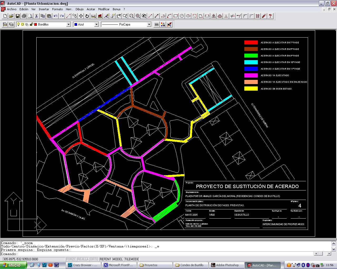The image size is (337, 269).
Task: Toggle REFENT object snap in status bar
Action: tap(105, 259)
